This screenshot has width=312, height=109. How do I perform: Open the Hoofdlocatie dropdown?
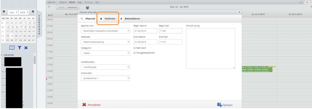[106, 67]
